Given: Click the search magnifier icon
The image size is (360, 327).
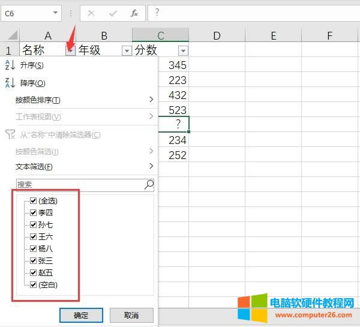Looking at the screenshot, I should click(x=149, y=185).
